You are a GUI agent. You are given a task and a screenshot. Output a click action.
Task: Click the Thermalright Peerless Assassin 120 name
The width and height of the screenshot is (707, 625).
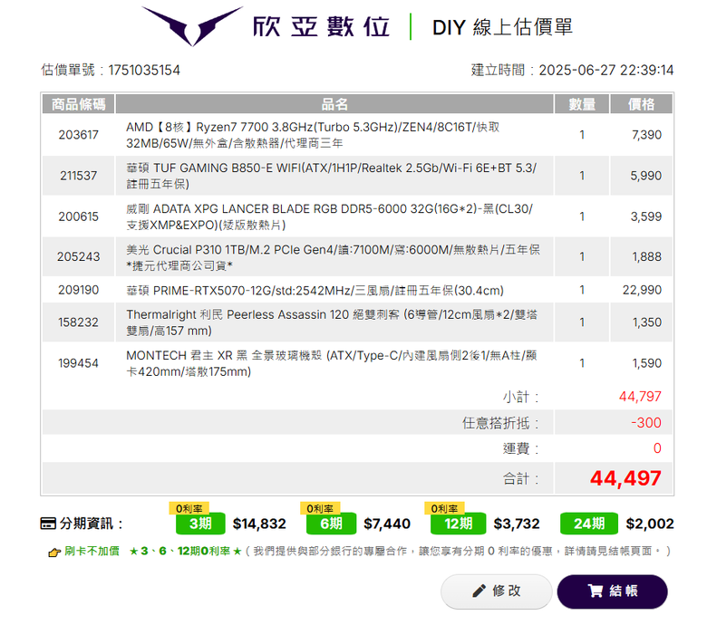[x=332, y=322]
